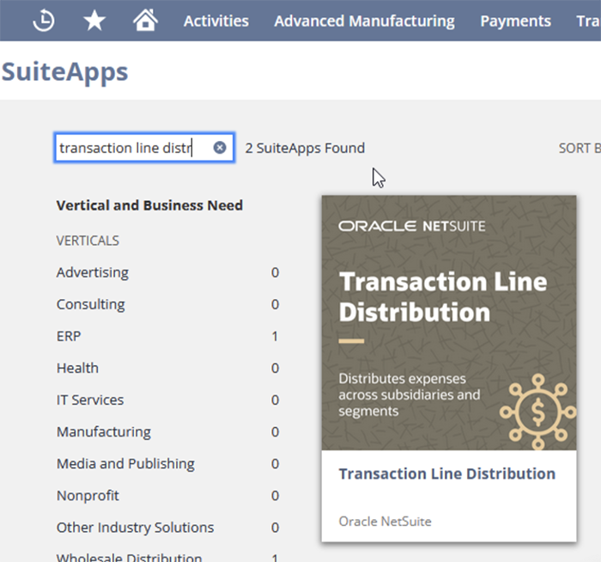Screen dimensions: 601x562
Task: Filter by Health vertical
Action: (x=77, y=368)
